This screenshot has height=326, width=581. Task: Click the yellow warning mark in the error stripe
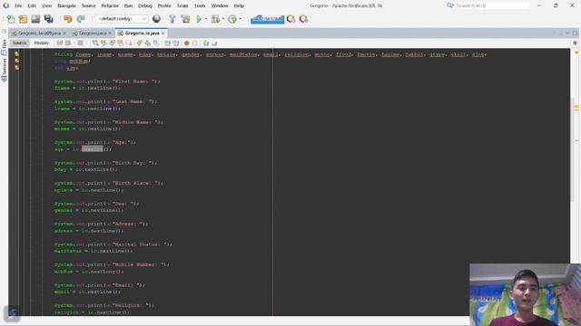pos(576,108)
